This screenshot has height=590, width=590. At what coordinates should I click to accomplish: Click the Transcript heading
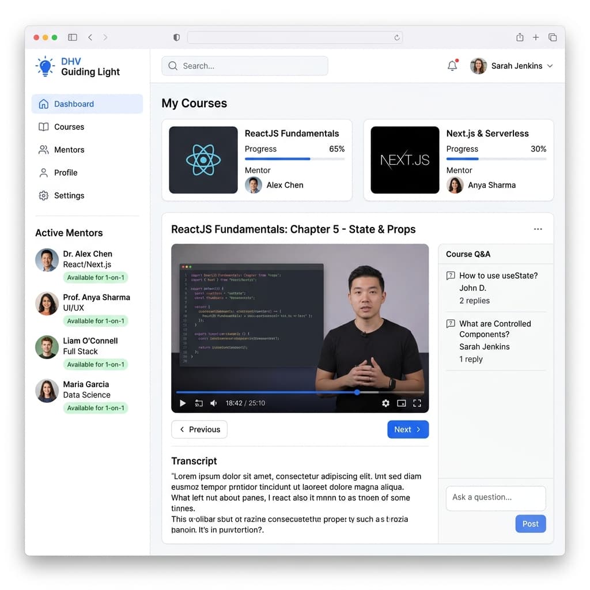tap(194, 461)
